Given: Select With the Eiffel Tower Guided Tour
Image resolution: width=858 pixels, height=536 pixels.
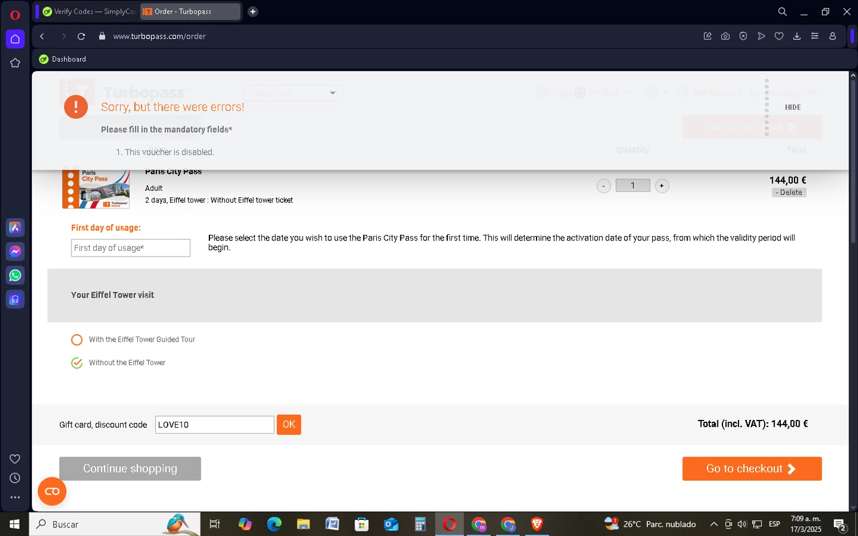Looking at the screenshot, I should point(77,339).
